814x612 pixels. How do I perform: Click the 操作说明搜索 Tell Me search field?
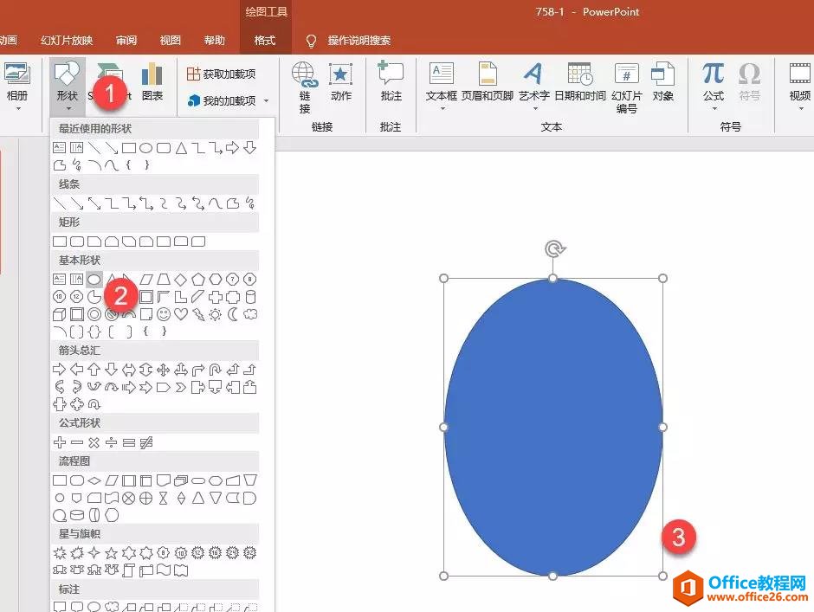point(359,40)
